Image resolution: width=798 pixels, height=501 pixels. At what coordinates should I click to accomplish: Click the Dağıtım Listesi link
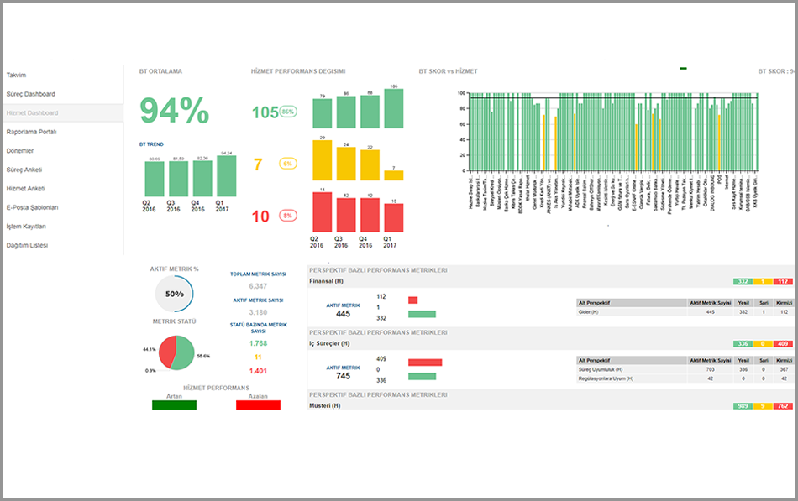pos(27,245)
